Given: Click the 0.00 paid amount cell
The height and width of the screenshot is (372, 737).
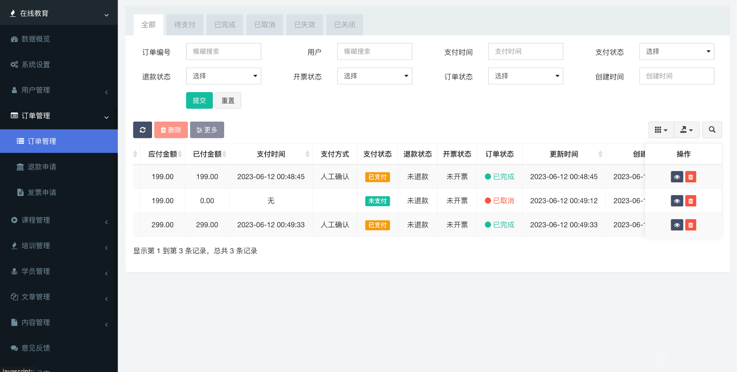Looking at the screenshot, I should 207,201.
